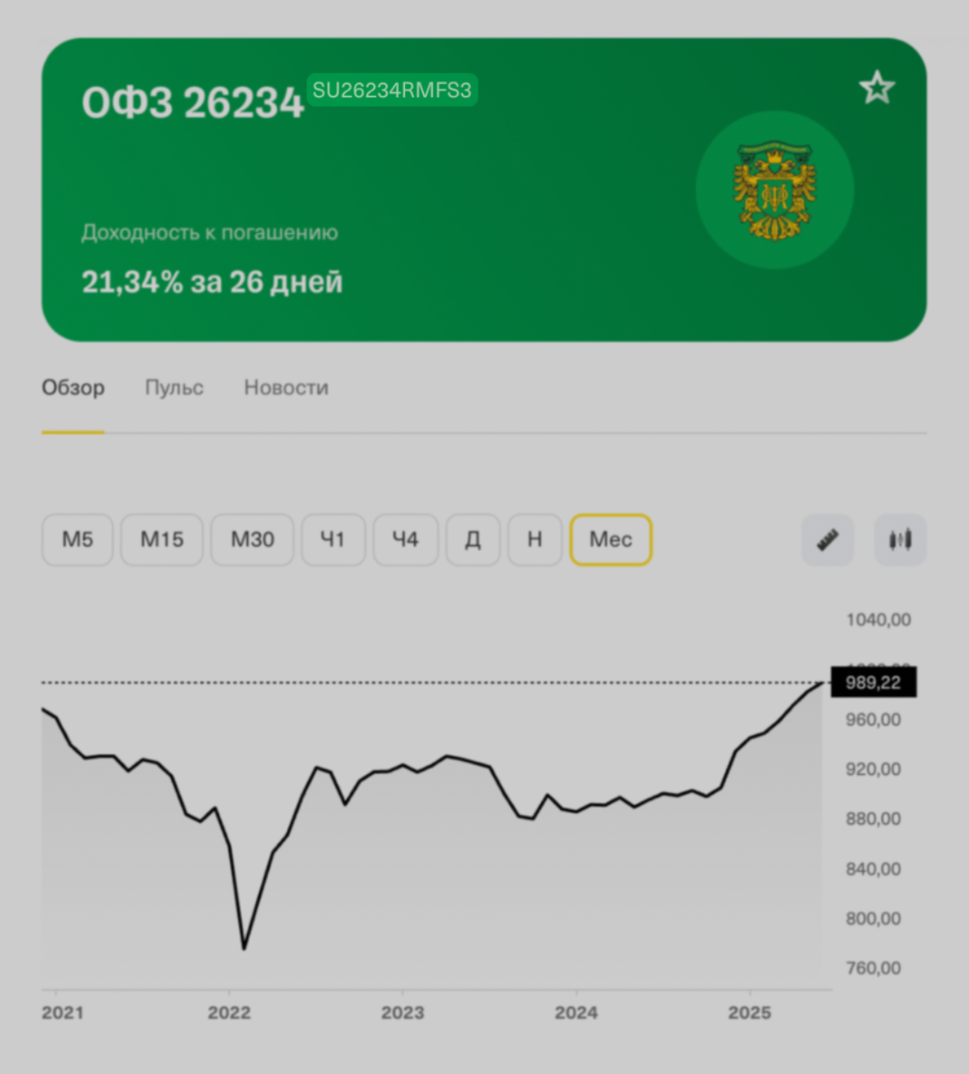
Task: Open the ruler measurement tool
Action: [x=827, y=539]
